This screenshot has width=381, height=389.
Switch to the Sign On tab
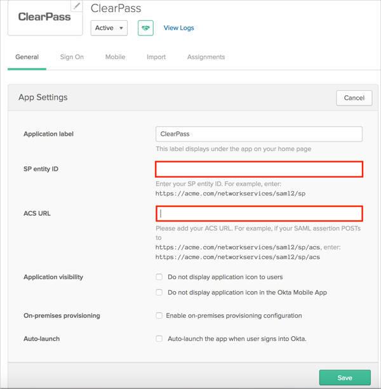[72, 57]
